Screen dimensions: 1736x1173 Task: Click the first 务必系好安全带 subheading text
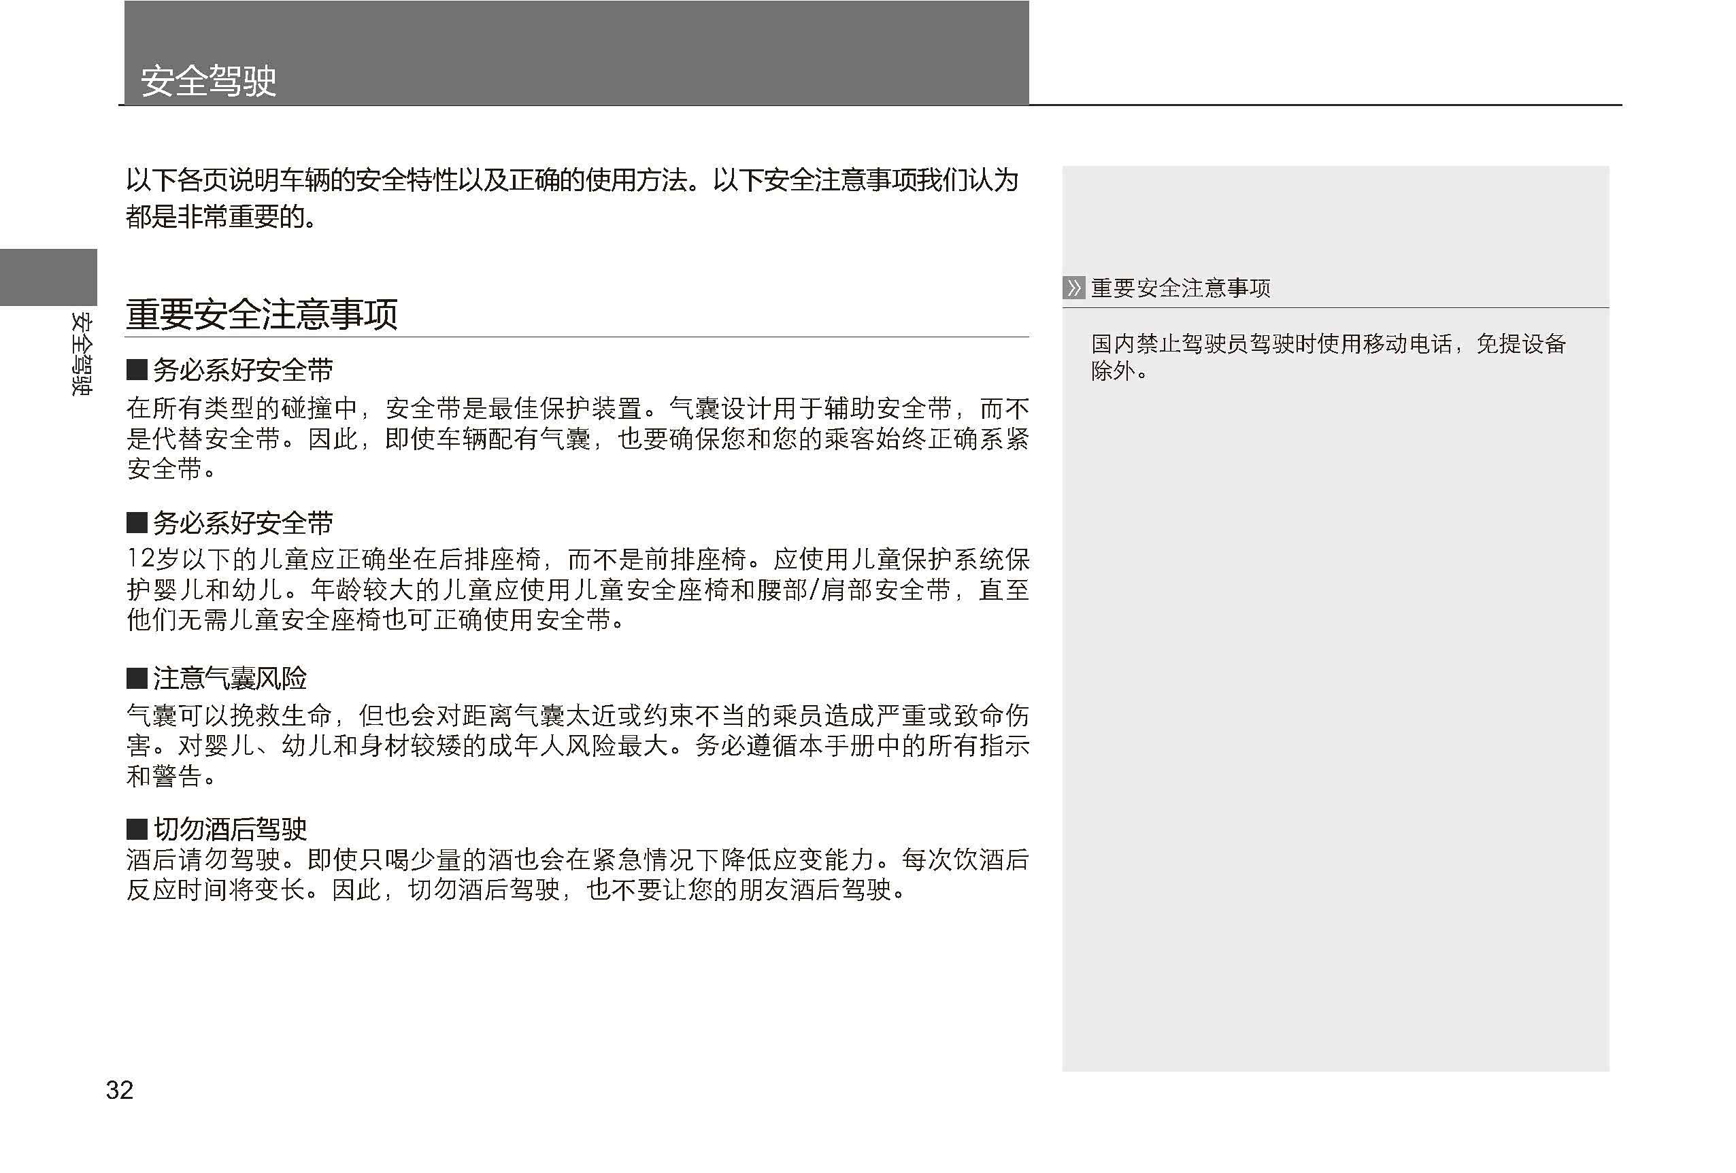pos(243,370)
